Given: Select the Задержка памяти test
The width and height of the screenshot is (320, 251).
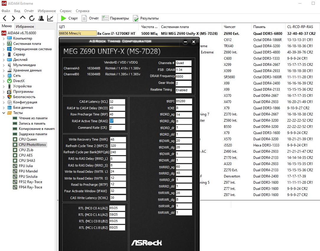Looking at the screenshot, I should click(x=33, y=134).
